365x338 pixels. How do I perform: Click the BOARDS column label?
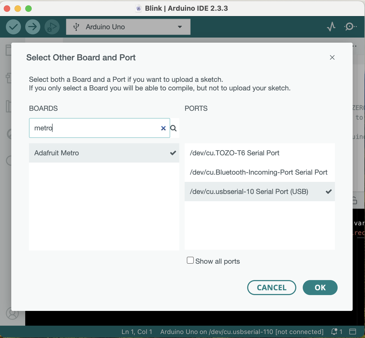(43, 108)
